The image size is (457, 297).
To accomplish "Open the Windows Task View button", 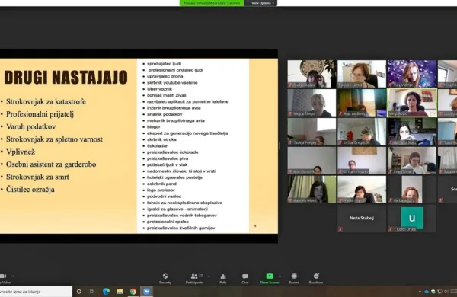I will click(x=92, y=292).
